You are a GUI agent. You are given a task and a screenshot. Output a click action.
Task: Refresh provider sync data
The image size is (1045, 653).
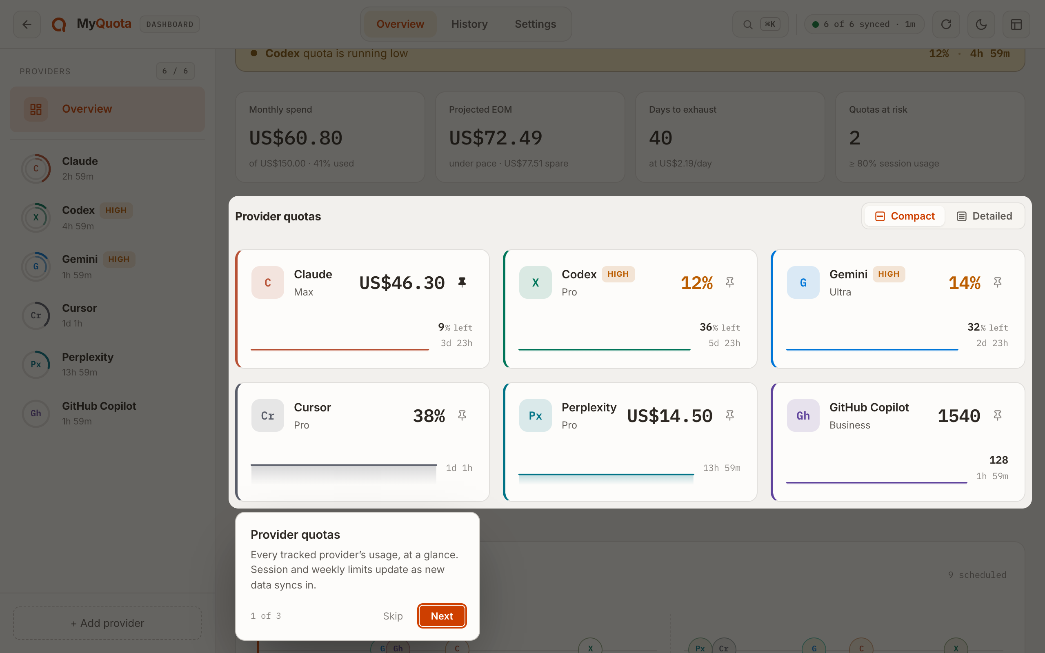[946, 24]
